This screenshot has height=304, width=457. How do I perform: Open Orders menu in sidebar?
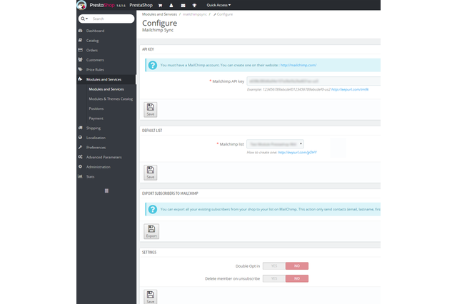coord(92,50)
